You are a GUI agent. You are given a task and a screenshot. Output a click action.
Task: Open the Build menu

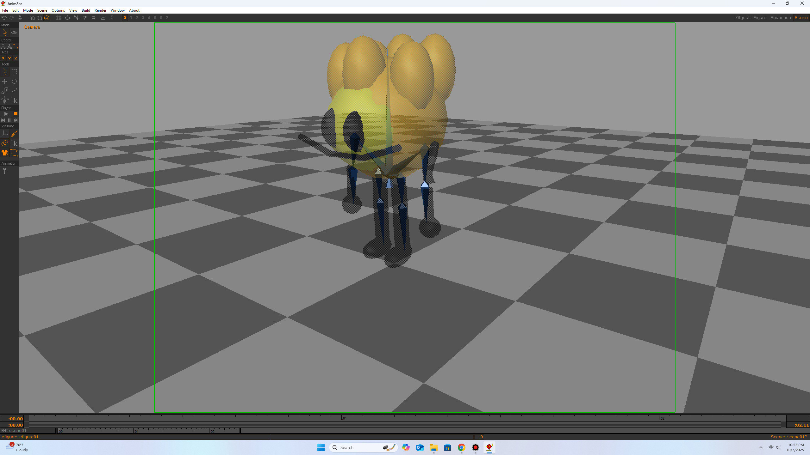coord(86,10)
